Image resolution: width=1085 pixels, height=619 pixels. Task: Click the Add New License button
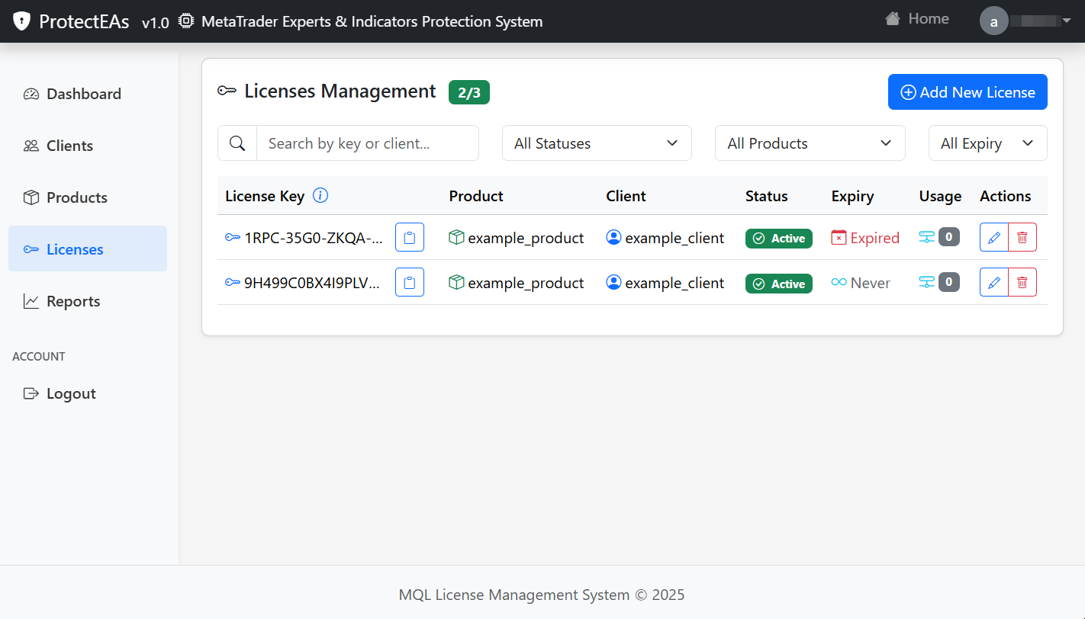pos(967,92)
